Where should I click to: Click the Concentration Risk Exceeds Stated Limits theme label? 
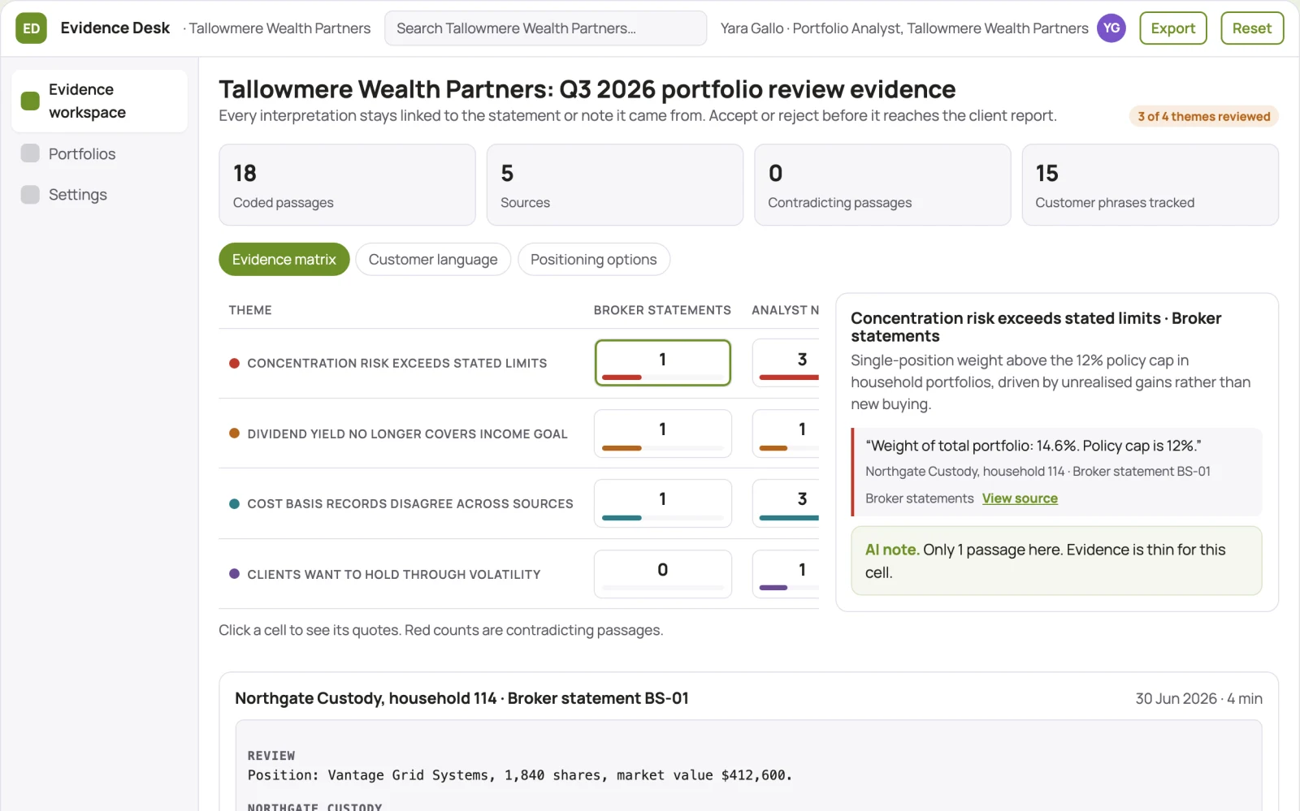(397, 364)
